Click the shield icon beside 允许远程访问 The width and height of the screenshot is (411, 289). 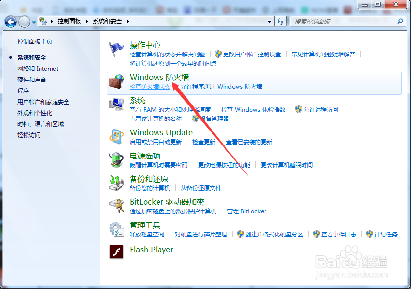(299, 109)
